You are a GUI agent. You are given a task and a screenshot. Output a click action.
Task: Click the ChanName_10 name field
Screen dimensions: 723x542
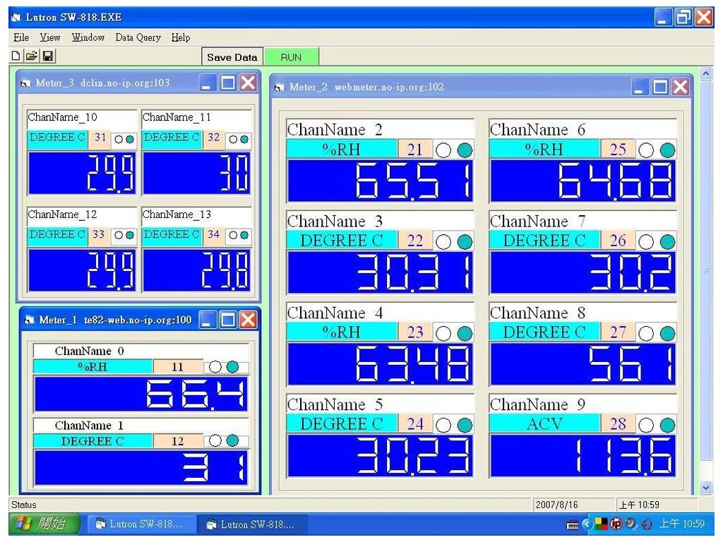pyautogui.click(x=82, y=117)
